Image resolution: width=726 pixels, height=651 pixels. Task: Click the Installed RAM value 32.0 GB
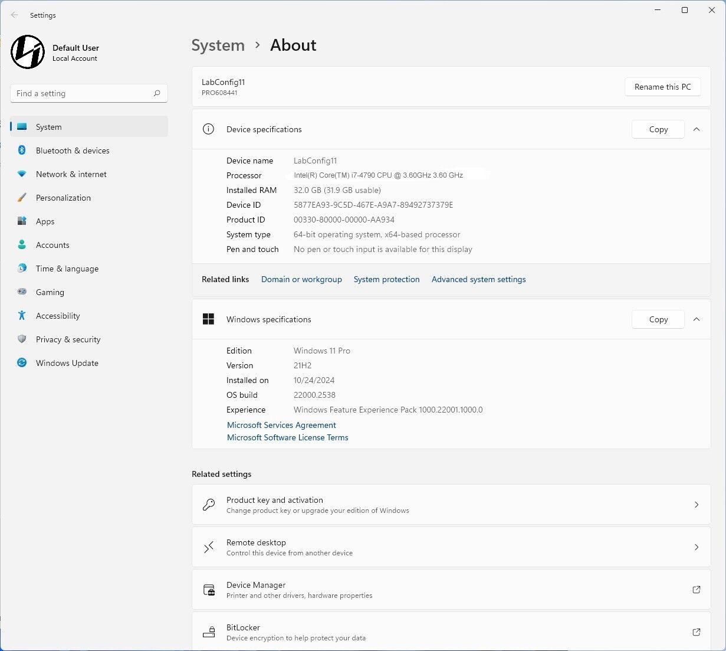337,190
